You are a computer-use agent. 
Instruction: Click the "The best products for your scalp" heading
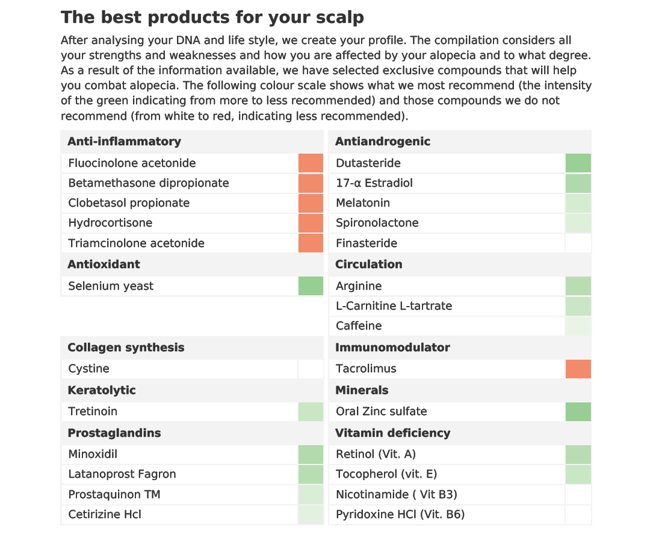coord(212,17)
